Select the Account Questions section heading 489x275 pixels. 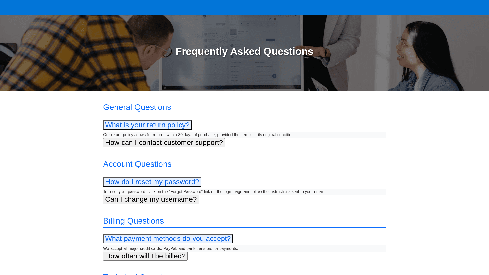point(137,164)
